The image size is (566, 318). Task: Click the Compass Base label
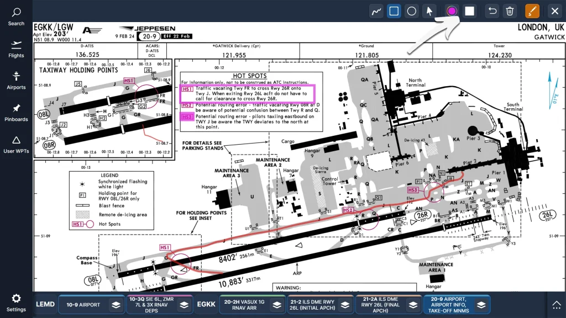(x=87, y=261)
